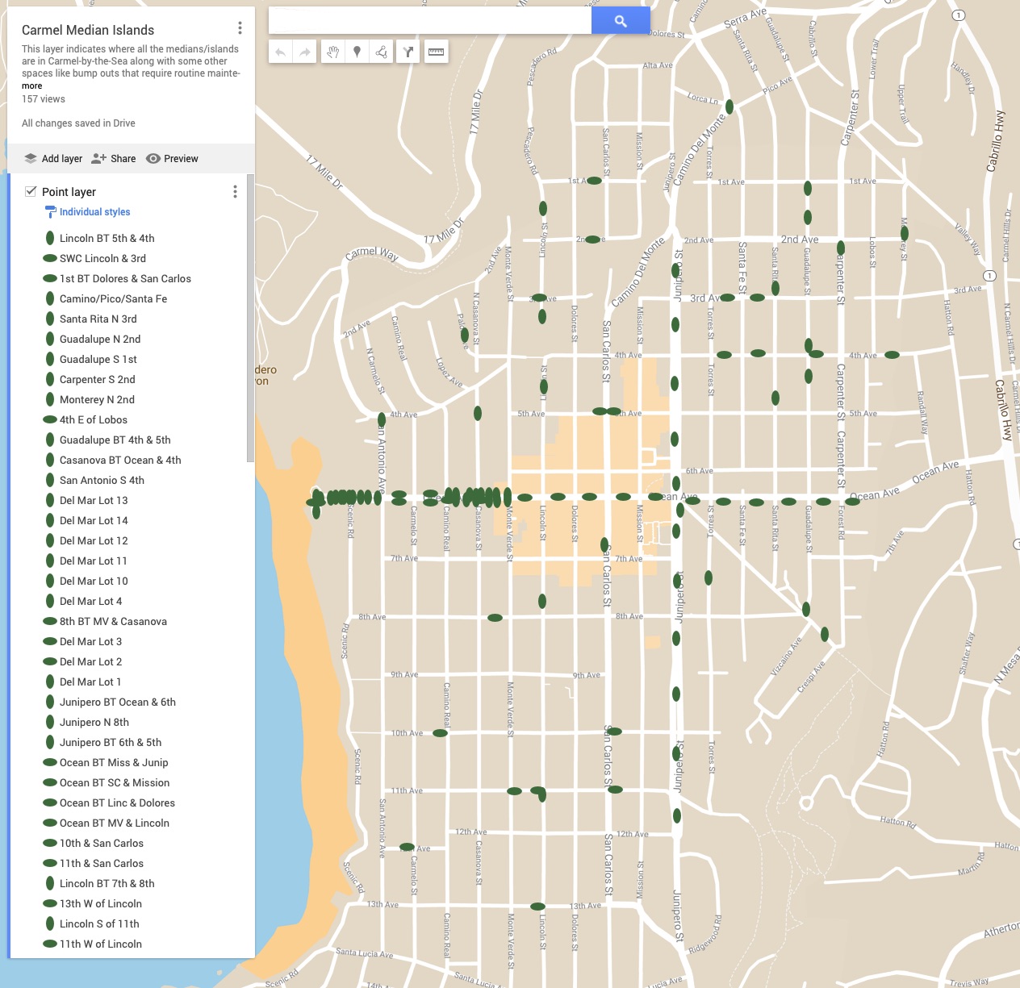This screenshot has height=988, width=1020.
Task: Open Individual styles for Point layer
Action: (x=93, y=211)
